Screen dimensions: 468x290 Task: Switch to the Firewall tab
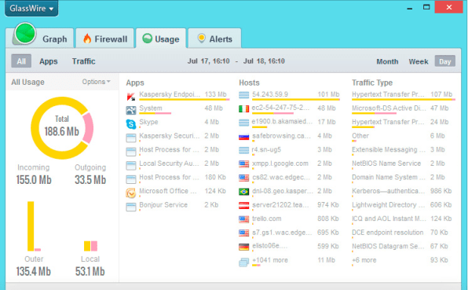pyautogui.click(x=104, y=39)
